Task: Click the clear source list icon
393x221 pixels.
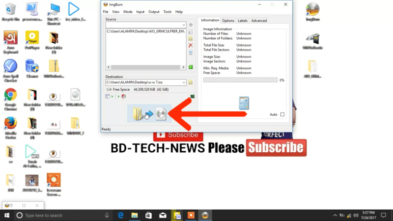Action: coord(191,53)
